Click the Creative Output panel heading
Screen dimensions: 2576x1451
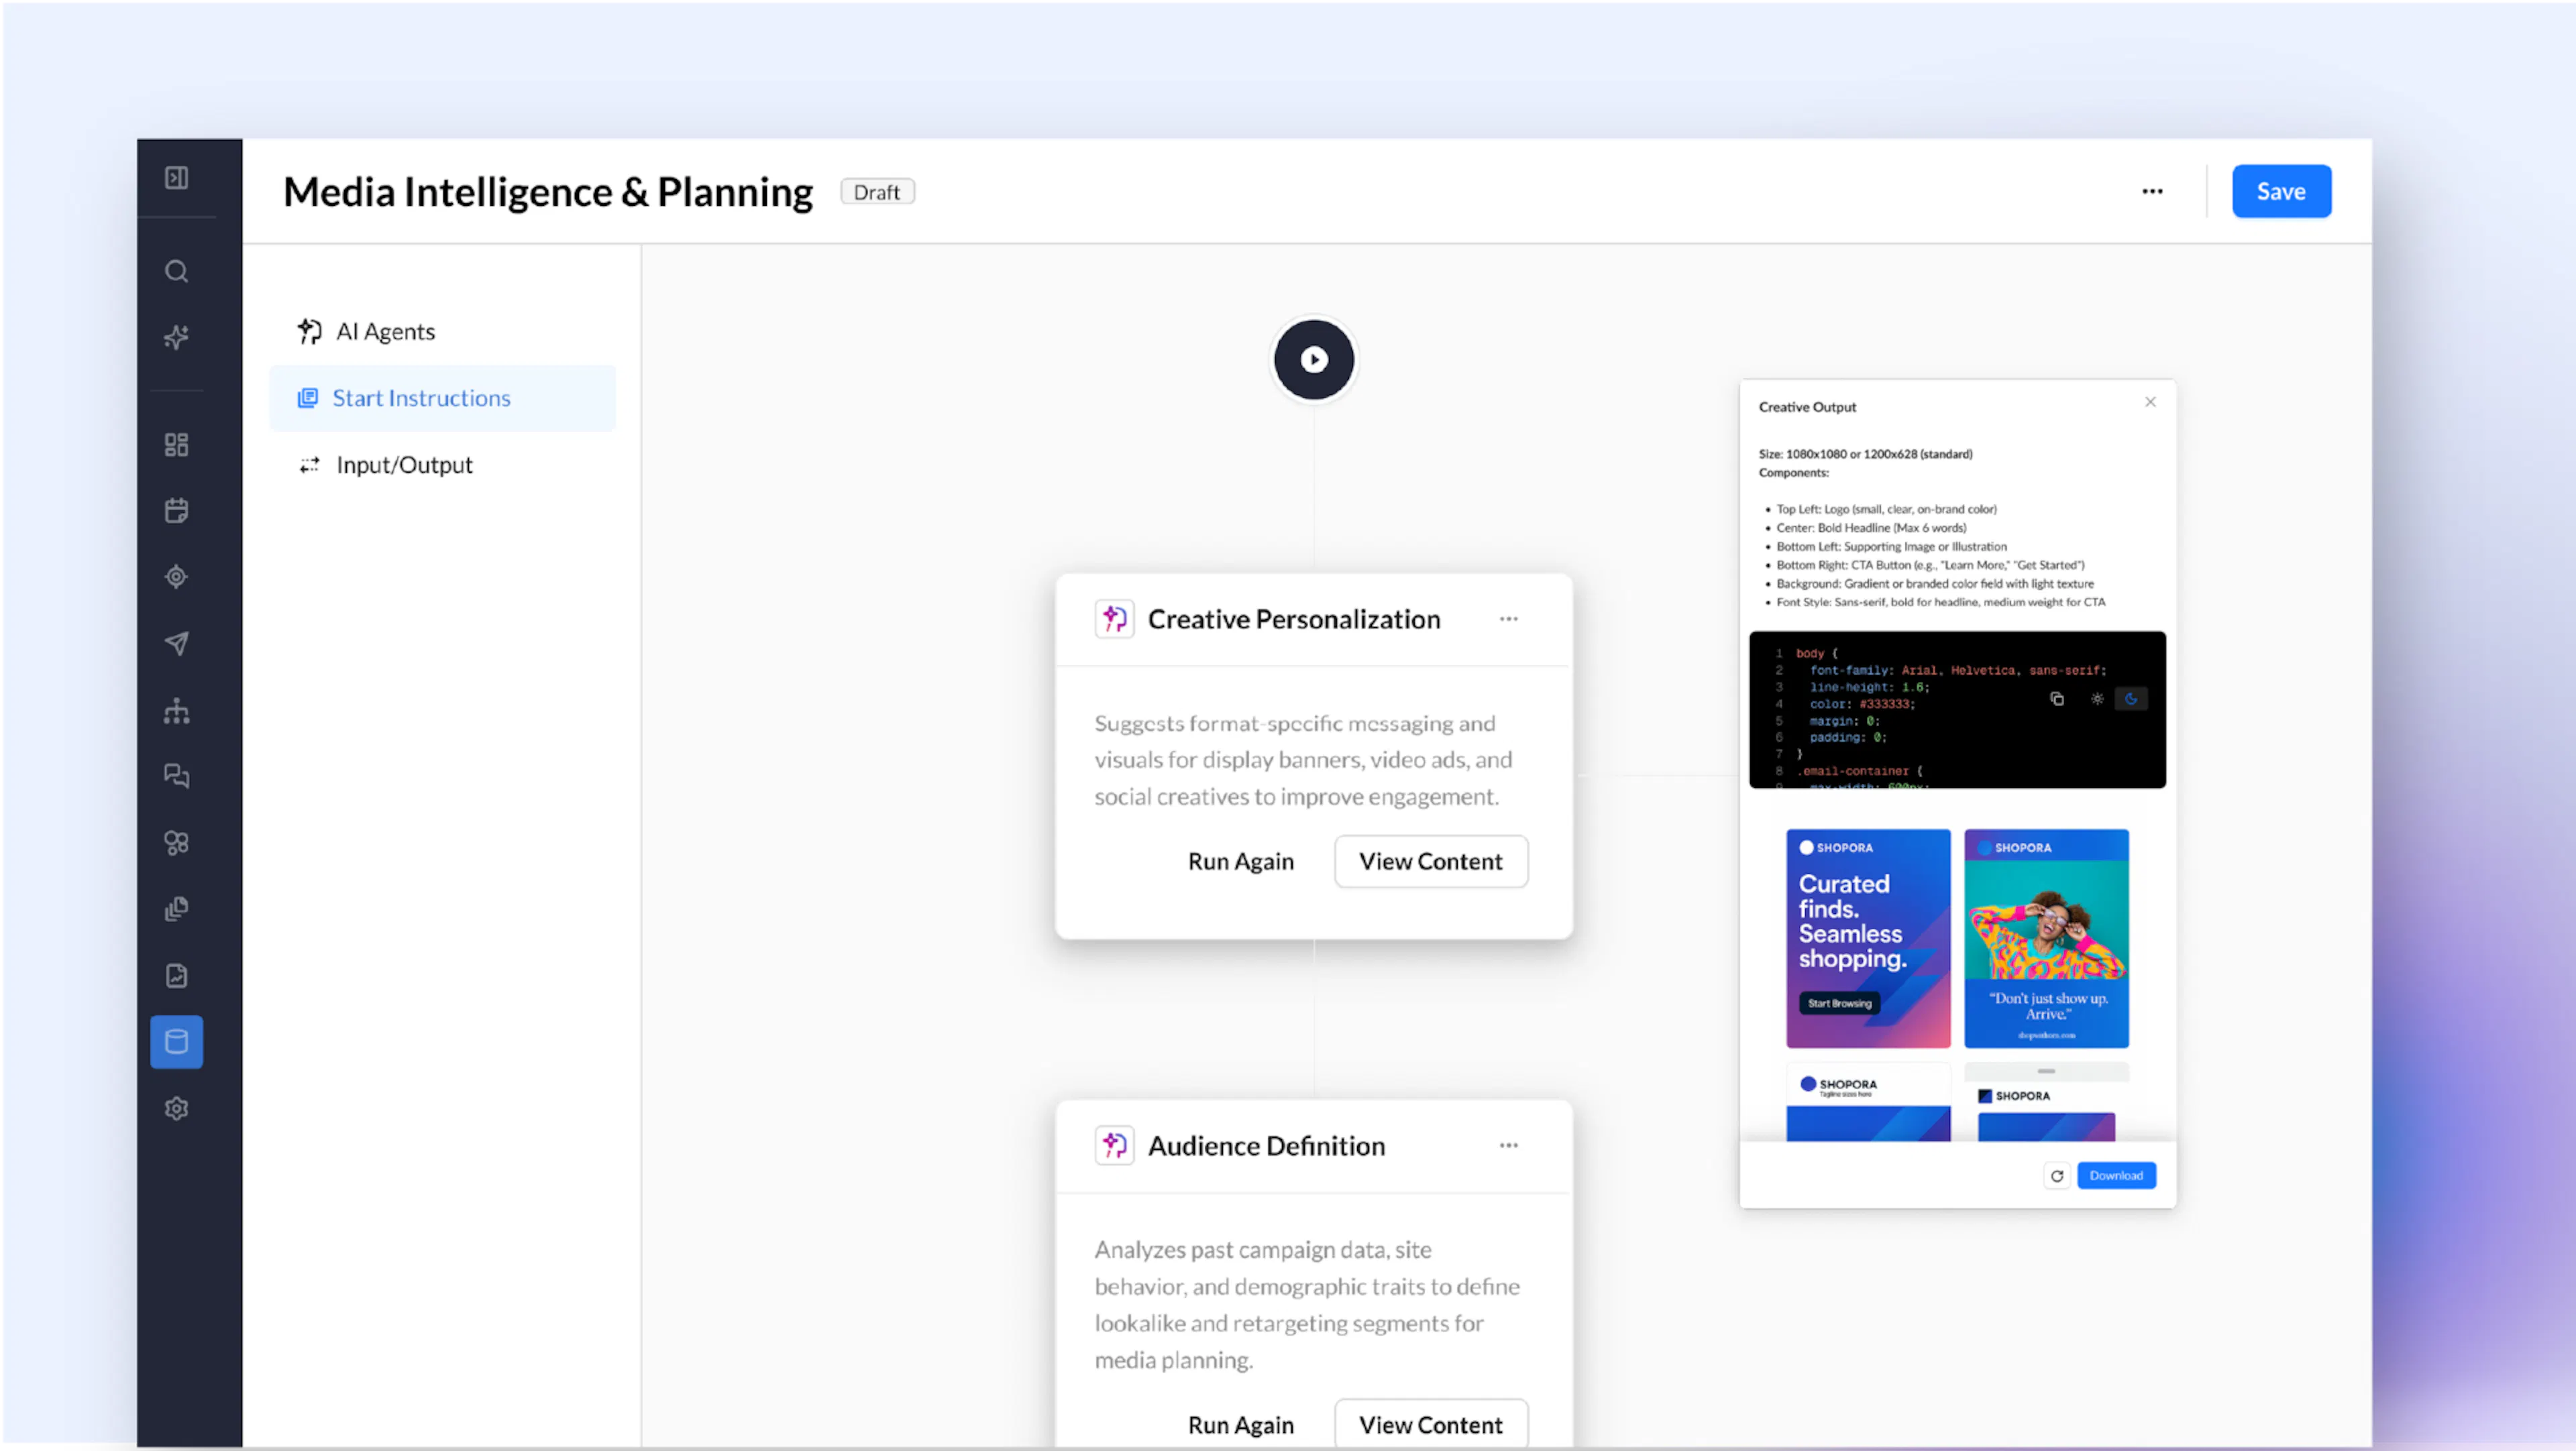coord(1807,408)
